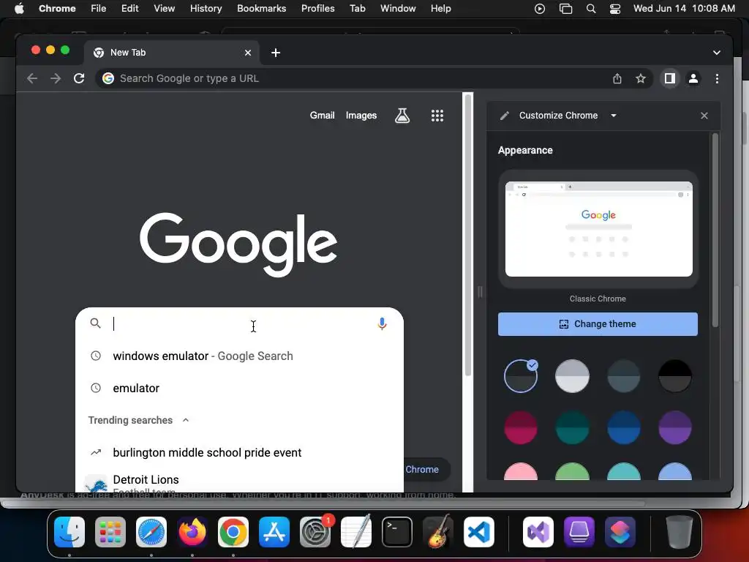Open Safari from the Dock
This screenshot has width=749, height=562.
pyautogui.click(x=151, y=531)
